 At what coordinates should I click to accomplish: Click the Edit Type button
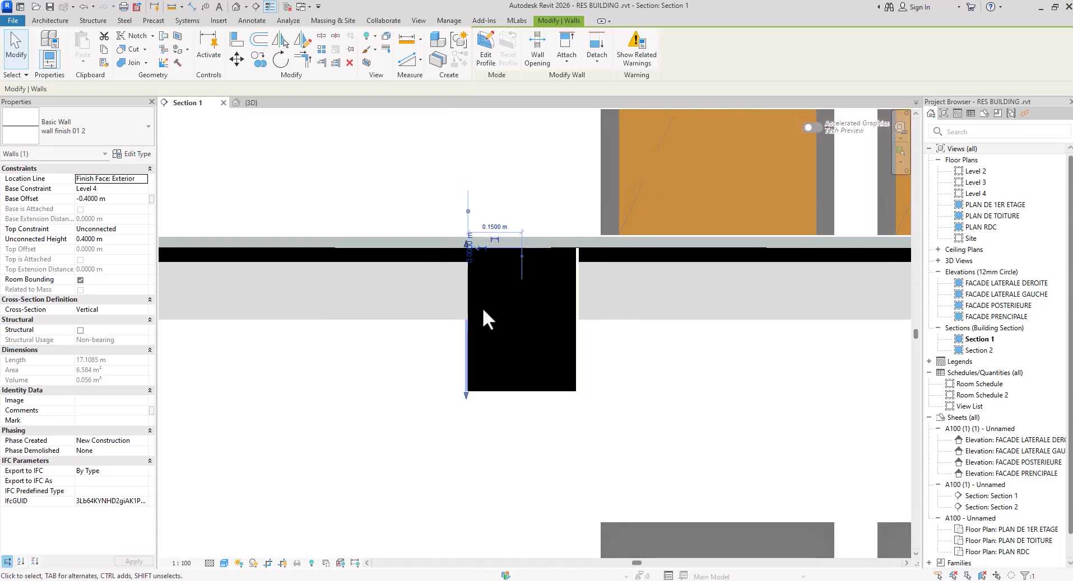[132, 153]
